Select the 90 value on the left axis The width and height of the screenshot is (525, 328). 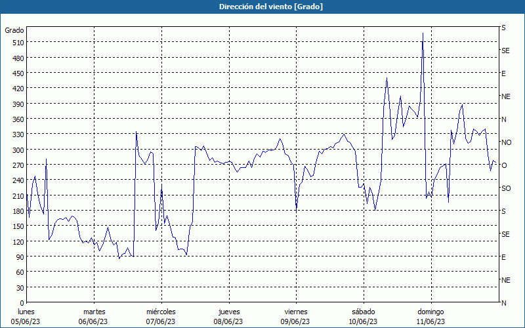coord(18,257)
